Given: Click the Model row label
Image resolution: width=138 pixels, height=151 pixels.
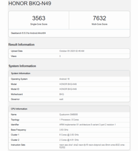Looking at the screenshot, I should [x=14, y=84].
